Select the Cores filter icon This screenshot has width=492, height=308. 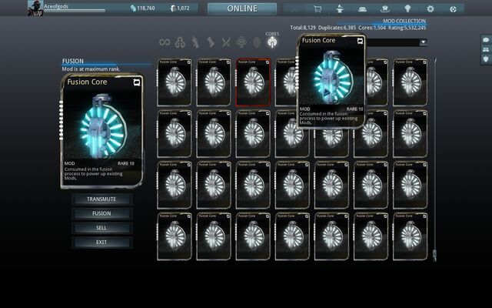tap(272, 42)
